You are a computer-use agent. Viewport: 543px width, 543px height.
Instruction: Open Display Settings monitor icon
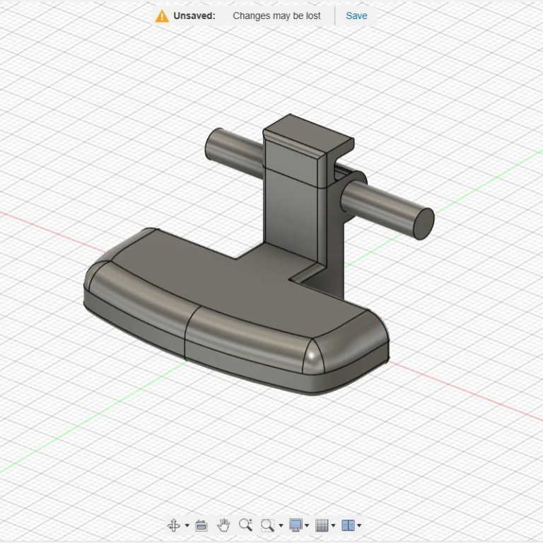tap(296, 525)
